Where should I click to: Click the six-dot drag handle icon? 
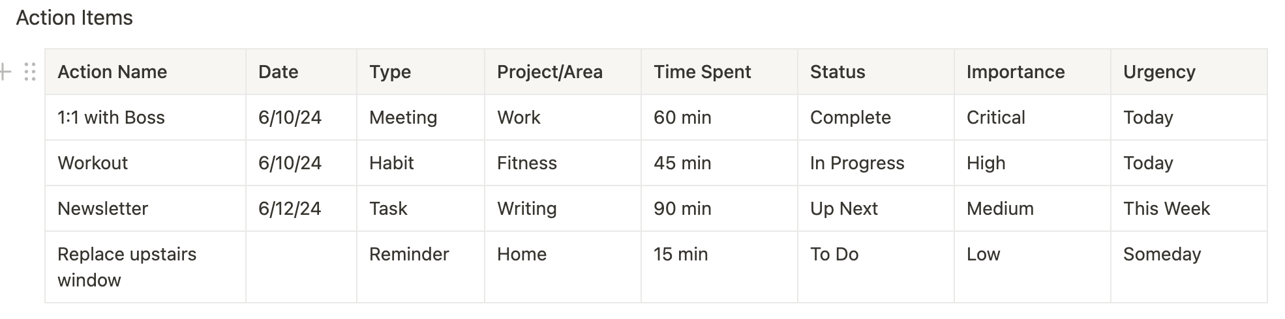tap(29, 72)
